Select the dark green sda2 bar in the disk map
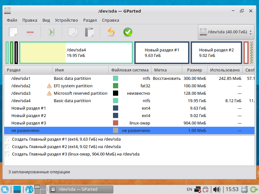 pos(12,53)
